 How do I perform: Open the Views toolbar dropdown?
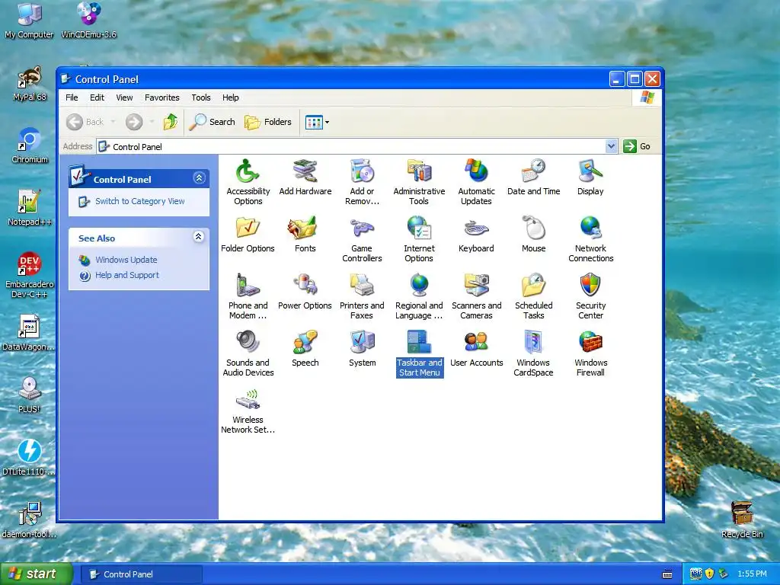click(x=327, y=122)
